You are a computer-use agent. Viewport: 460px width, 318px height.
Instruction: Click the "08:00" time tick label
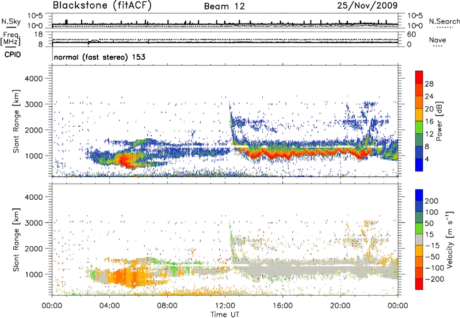click(167, 305)
